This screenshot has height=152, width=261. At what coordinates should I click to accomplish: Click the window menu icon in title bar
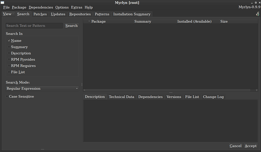(3, 3)
